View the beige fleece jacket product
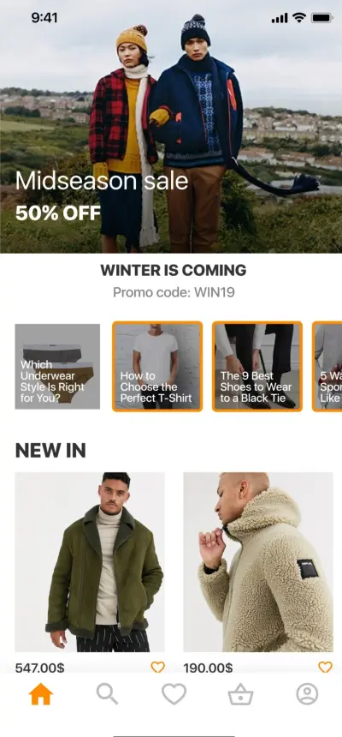The image size is (342, 737). click(258, 562)
